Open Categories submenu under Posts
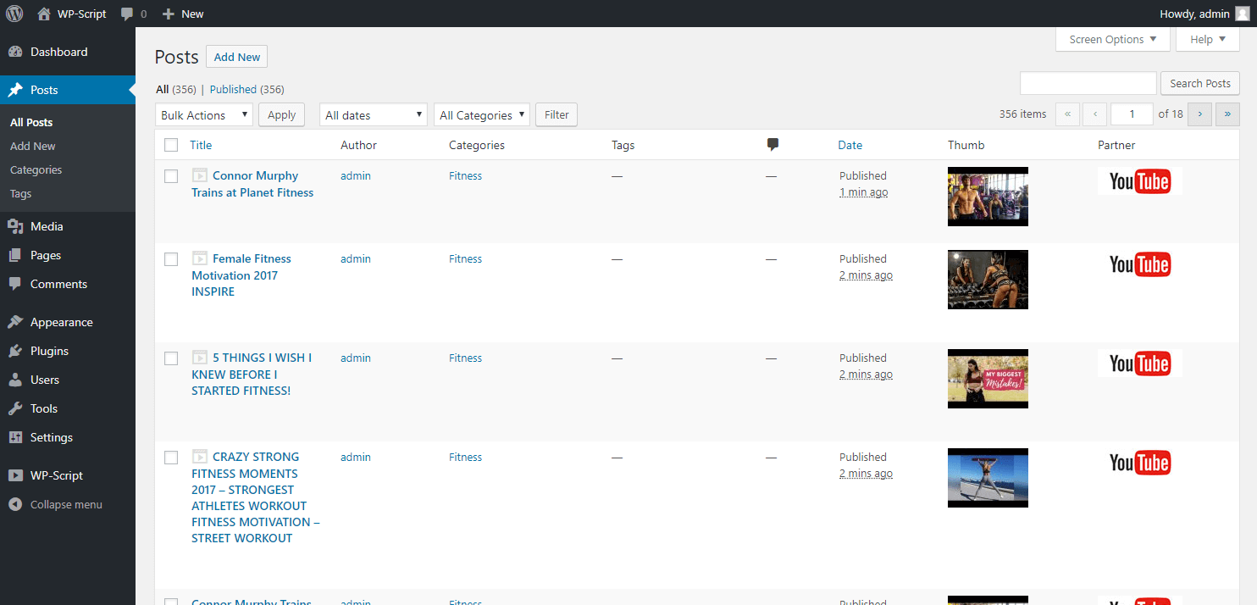Image resolution: width=1257 pixels, height=605 pixels. point(36,169)
